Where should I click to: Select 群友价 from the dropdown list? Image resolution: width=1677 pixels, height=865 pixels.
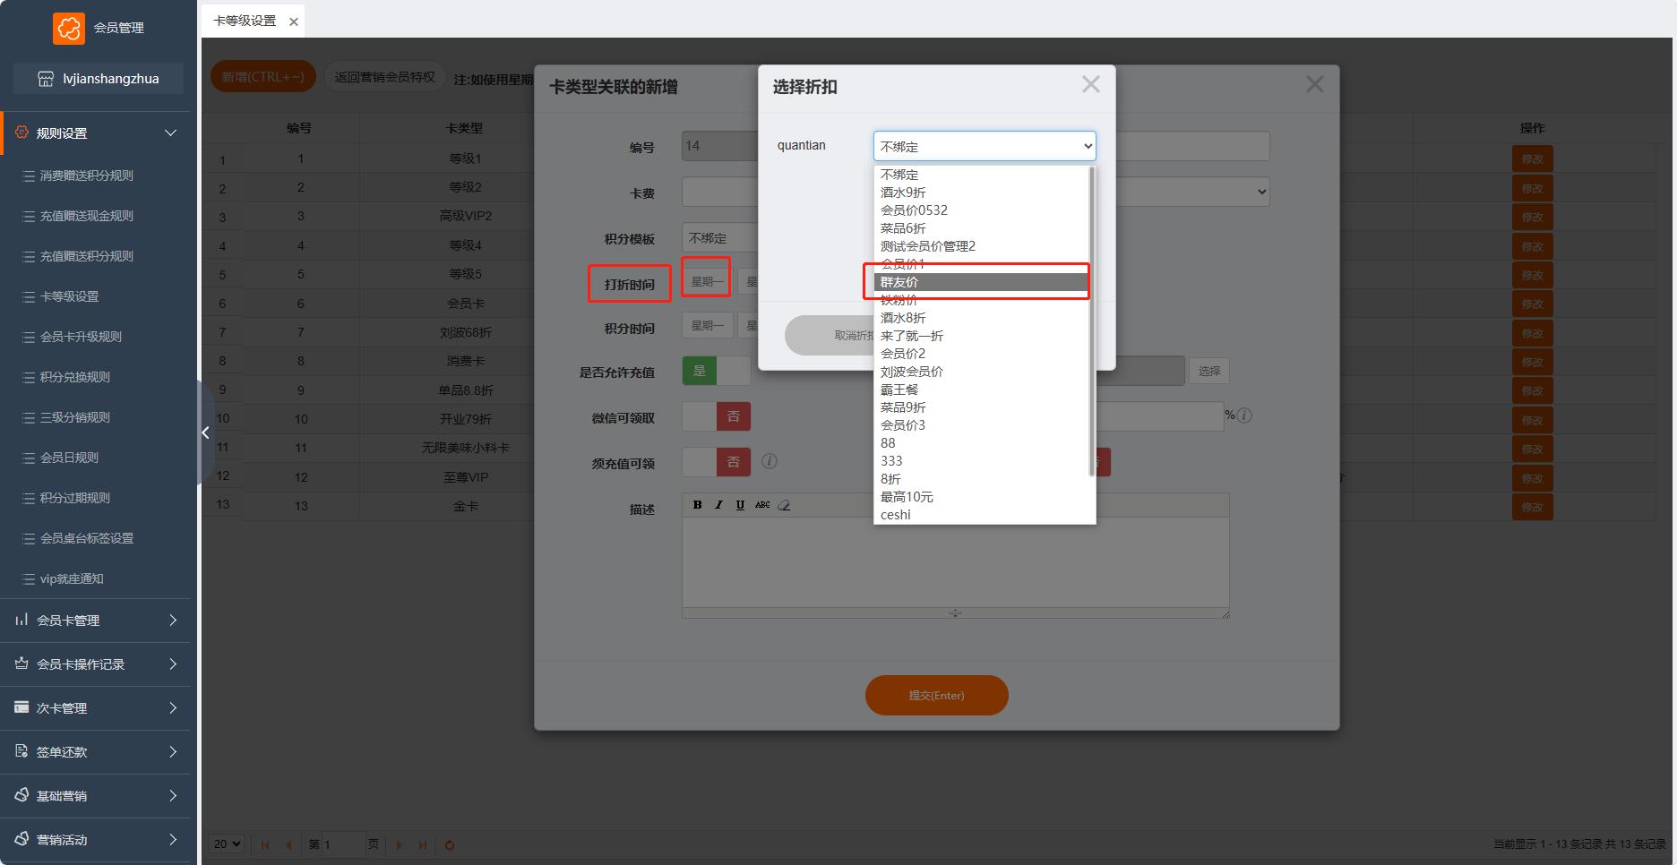click(982, 282)
